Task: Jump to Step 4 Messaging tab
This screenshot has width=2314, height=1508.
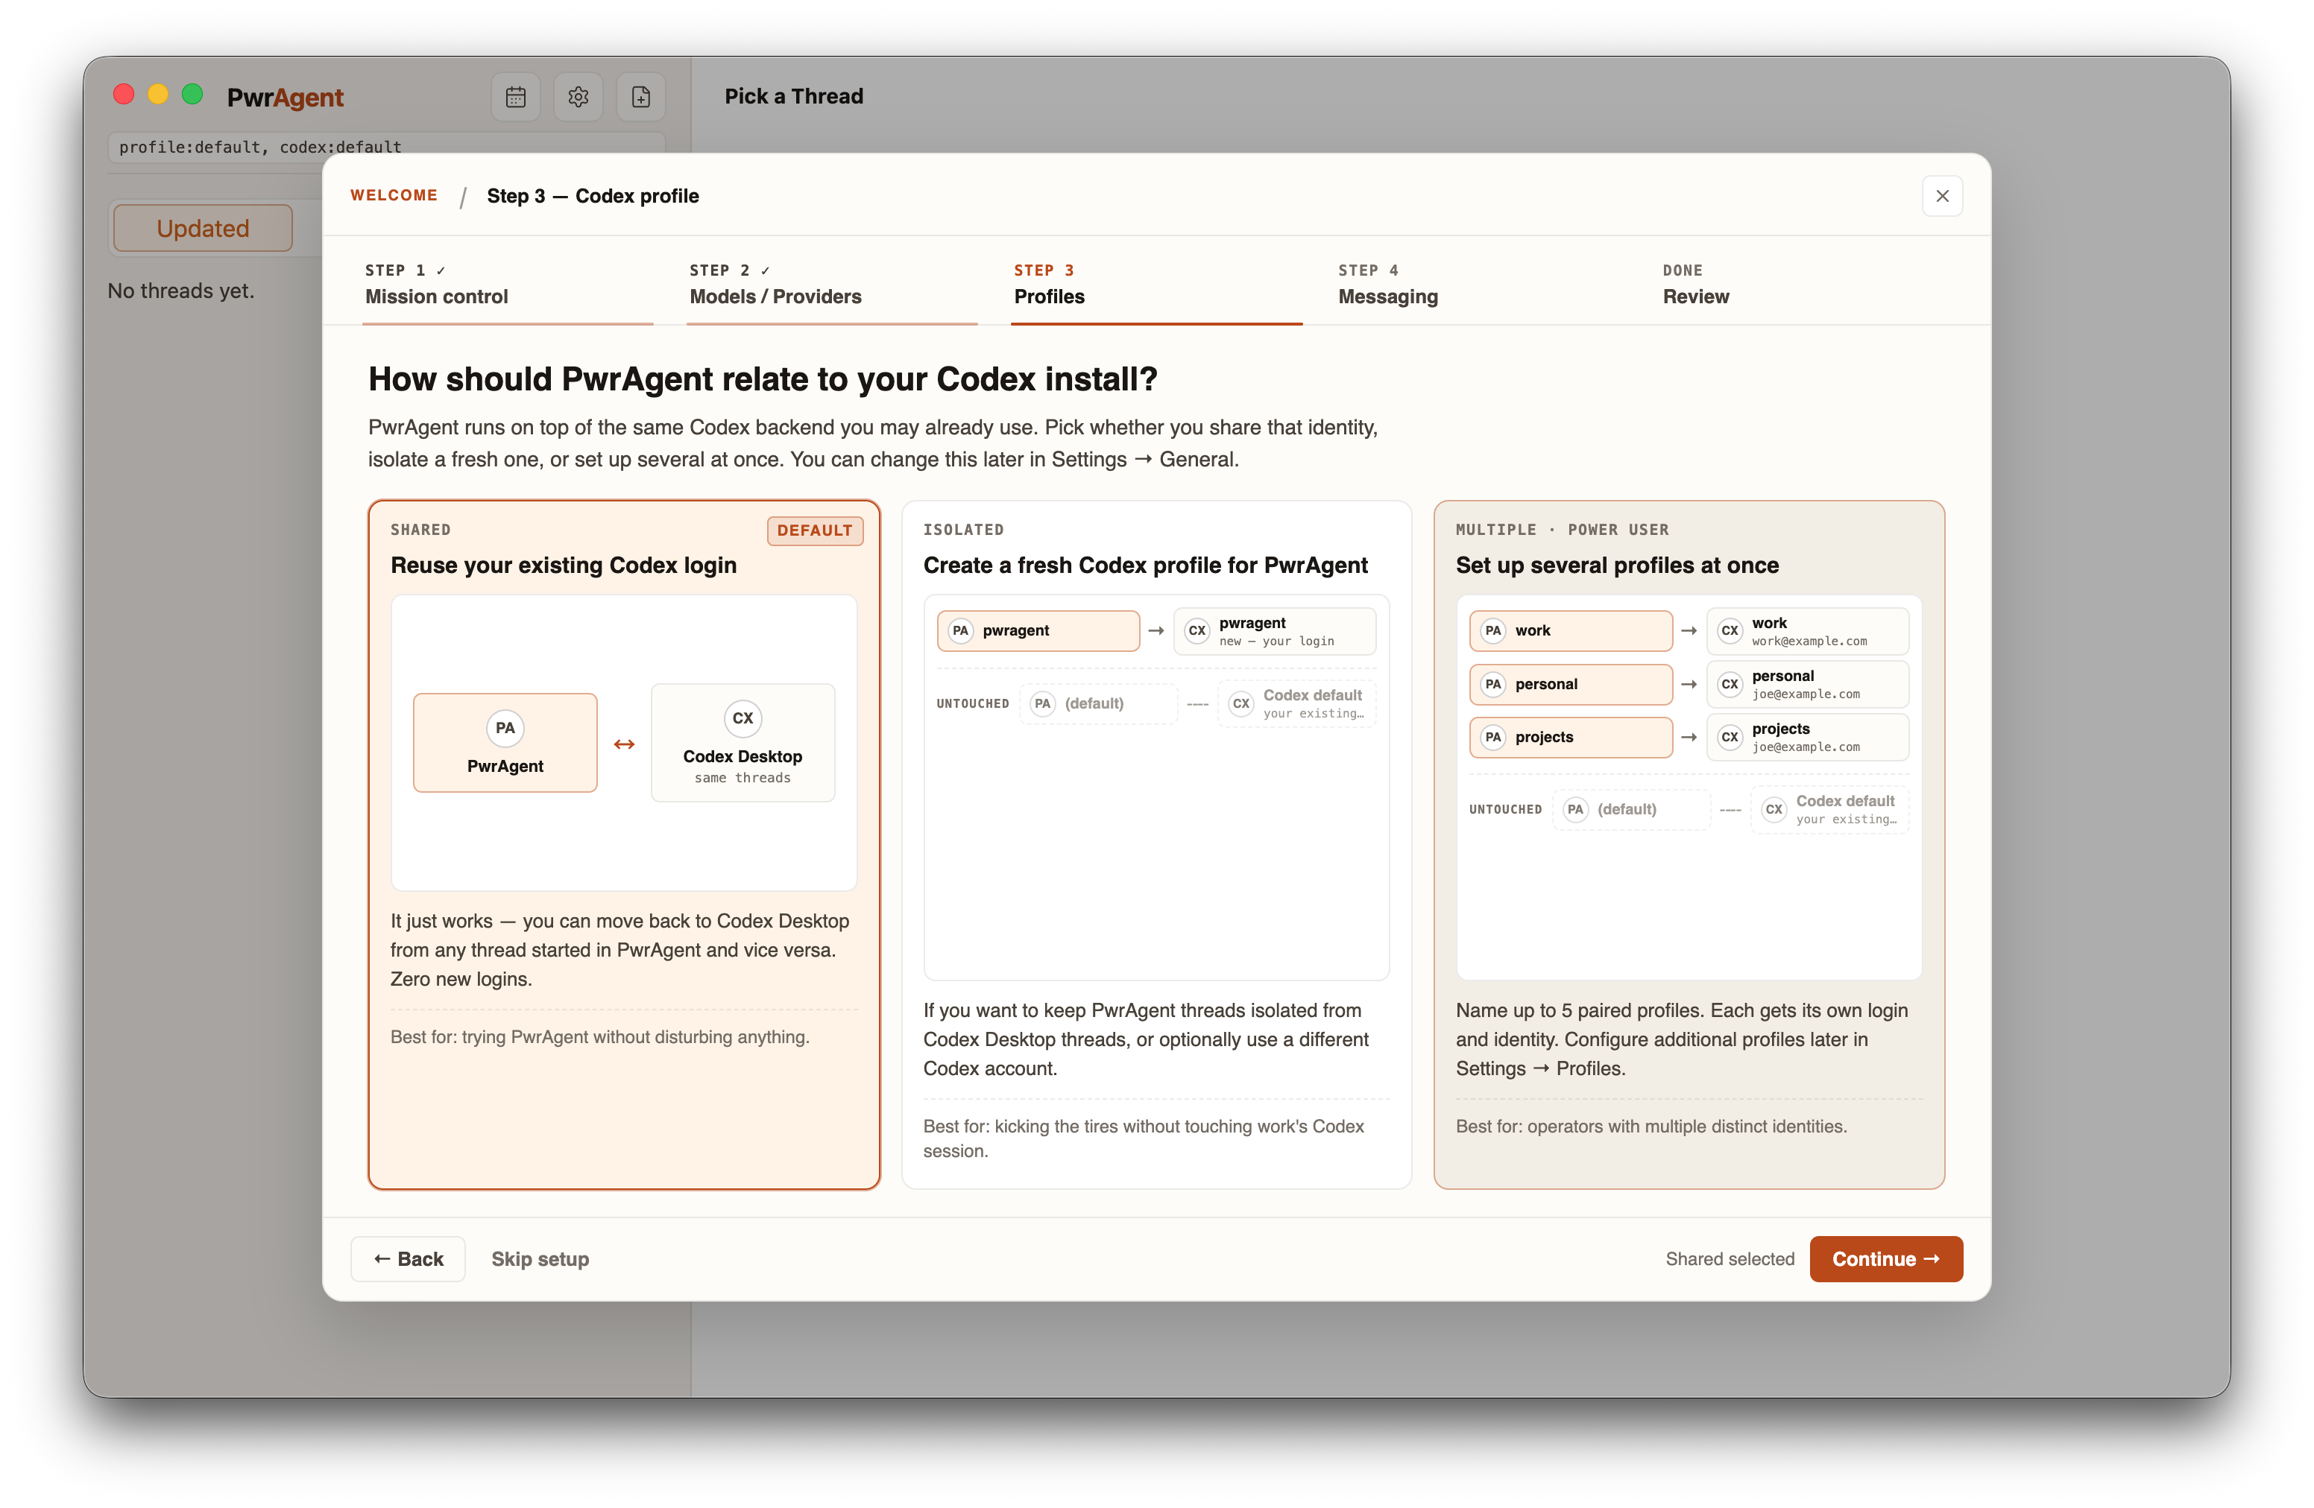Action: click(x=1481, y=285)
